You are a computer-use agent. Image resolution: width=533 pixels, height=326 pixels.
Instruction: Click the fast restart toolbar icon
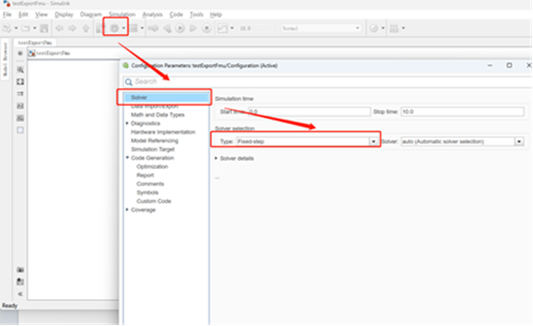(154, 28)
